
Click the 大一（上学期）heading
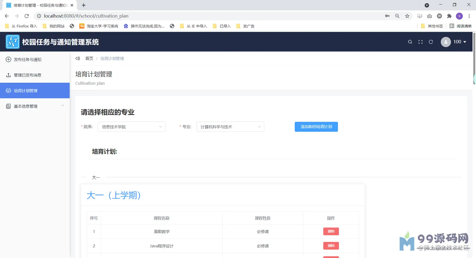114,195
